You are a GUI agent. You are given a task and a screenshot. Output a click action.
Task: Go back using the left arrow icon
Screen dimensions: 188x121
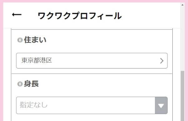tap(17, 15)
